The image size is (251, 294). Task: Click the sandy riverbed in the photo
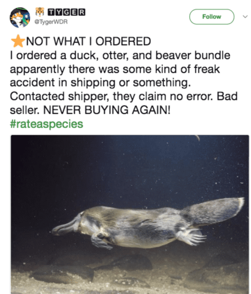[x=130, y=281]
